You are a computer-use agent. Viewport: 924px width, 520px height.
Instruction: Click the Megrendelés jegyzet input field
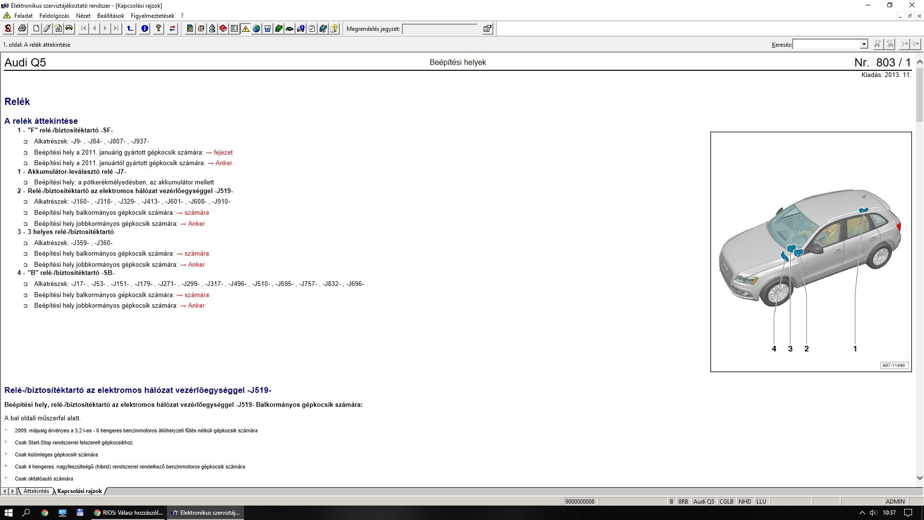click(x=439, y=29)
